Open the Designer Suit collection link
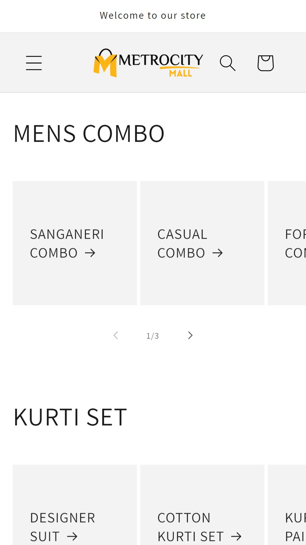 63,527
